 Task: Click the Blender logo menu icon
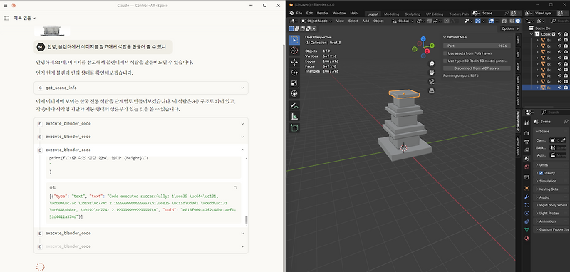tap(291, 13)
